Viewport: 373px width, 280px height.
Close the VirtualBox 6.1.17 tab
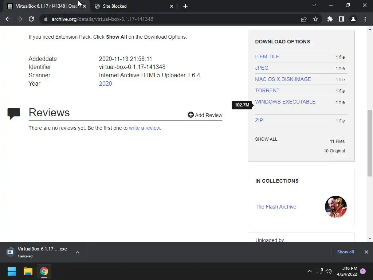tap(85, 6)
